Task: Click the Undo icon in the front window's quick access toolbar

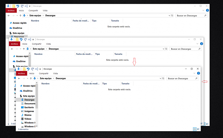Action: point(28,69)
